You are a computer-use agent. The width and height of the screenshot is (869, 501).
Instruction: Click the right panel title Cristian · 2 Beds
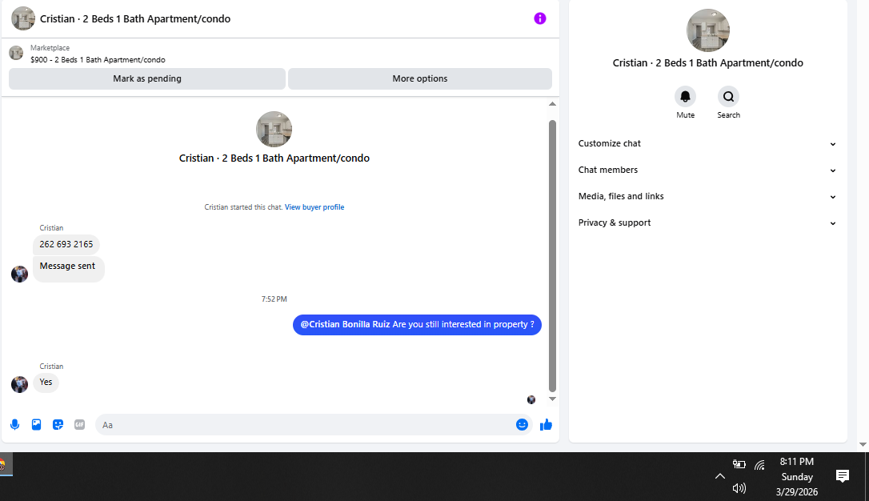coord(707,63)
